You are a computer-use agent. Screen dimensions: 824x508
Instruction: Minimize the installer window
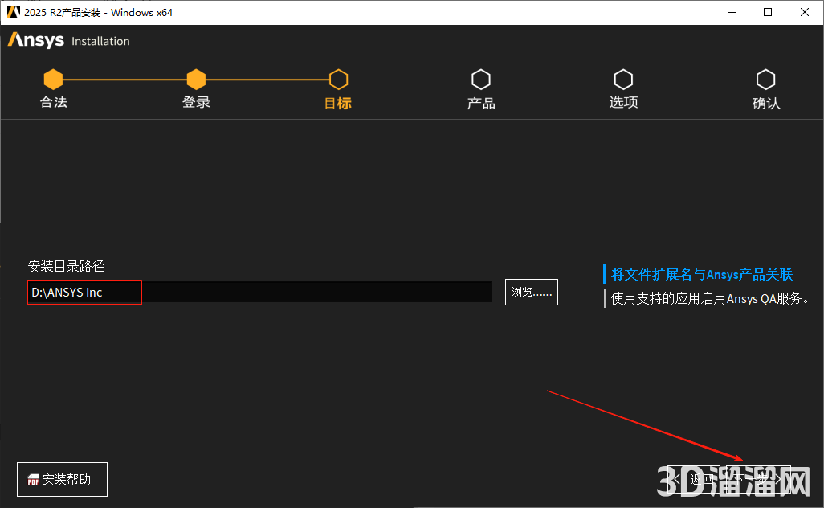[x=732, y=12]
